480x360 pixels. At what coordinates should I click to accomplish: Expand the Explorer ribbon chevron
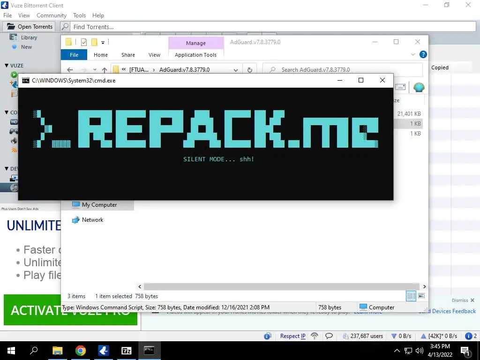[412, 54]
